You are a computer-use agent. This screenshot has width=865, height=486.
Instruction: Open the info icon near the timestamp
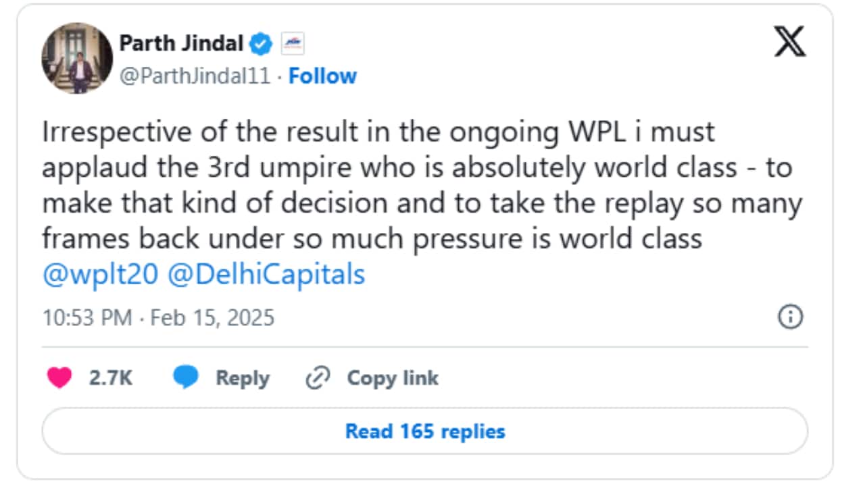pyautogui.click(x=791, y=316)
